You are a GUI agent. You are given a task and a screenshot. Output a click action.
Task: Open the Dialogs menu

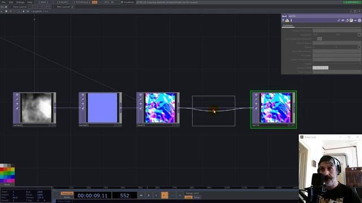20,2
